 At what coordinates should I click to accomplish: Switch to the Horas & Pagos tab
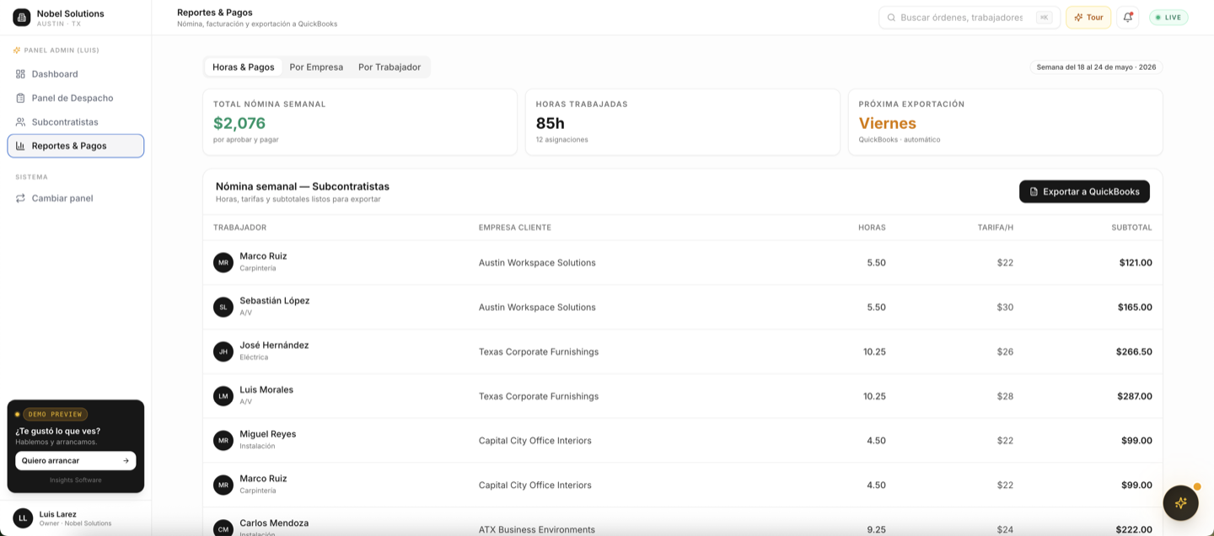(244, 67)
